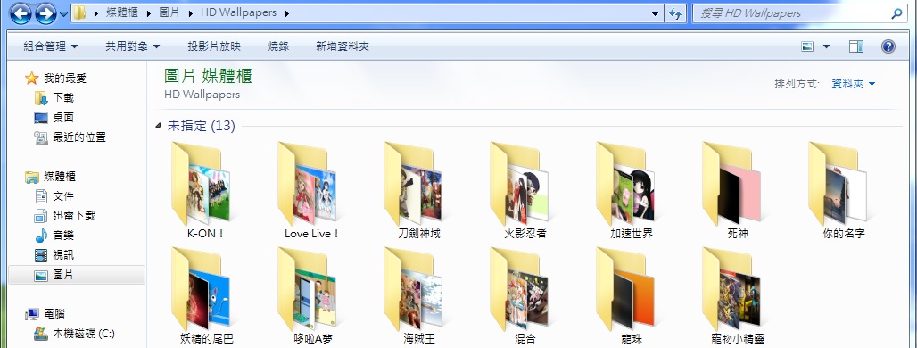Toggle the preview pane button

856,46
